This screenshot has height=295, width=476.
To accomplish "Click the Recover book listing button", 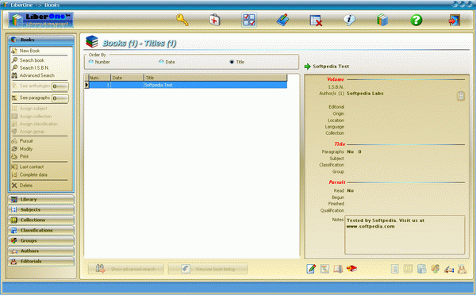I will click(x=208, y=269).
